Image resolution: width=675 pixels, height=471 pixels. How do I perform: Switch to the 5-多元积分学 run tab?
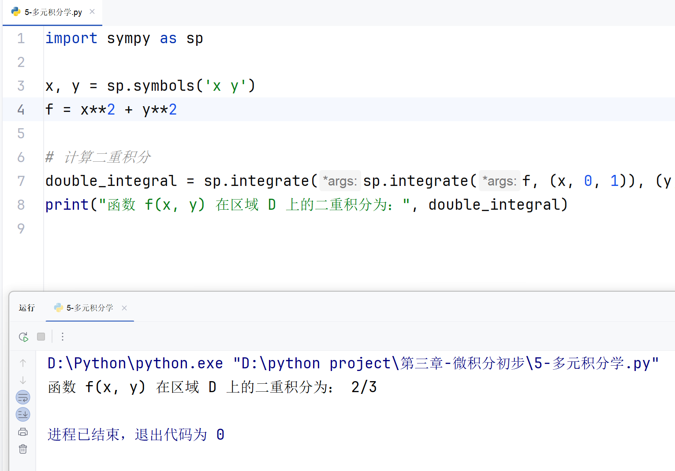coord(90,308)
